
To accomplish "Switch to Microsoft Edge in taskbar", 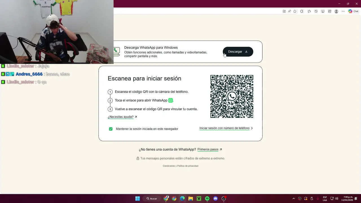I will pos(182,198).
